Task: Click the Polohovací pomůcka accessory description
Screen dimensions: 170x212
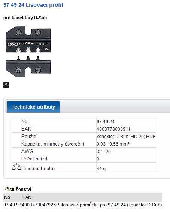Action: coord(109,205)
